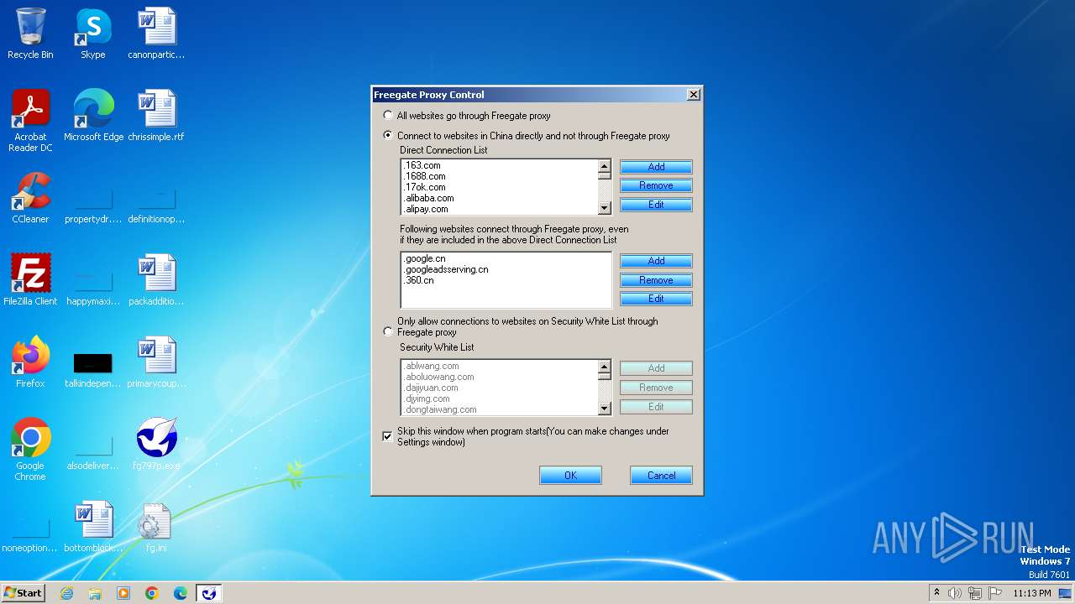The width and height of the screenshot is (1075, 604).
Task: Select .1688.com in Direct Connection List
Action: 499,176
